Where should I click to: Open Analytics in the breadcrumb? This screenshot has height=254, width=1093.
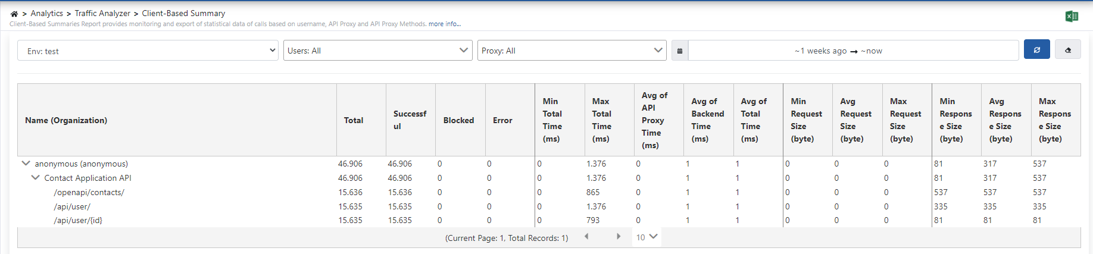point(47,13)
